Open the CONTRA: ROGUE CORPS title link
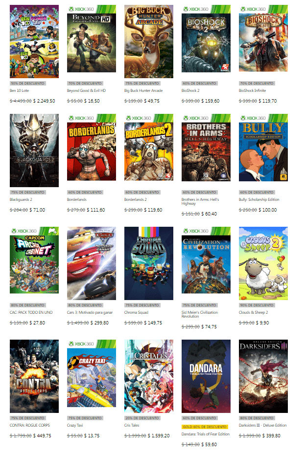The width and height of the screenshot is (305, 453). pos(29,425)
